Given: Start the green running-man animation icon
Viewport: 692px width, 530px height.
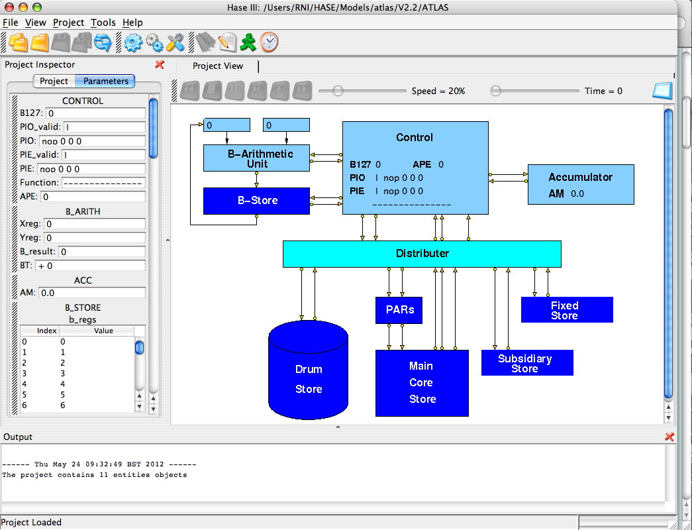Looking at the screenshot, I should (x=248, y=42).
